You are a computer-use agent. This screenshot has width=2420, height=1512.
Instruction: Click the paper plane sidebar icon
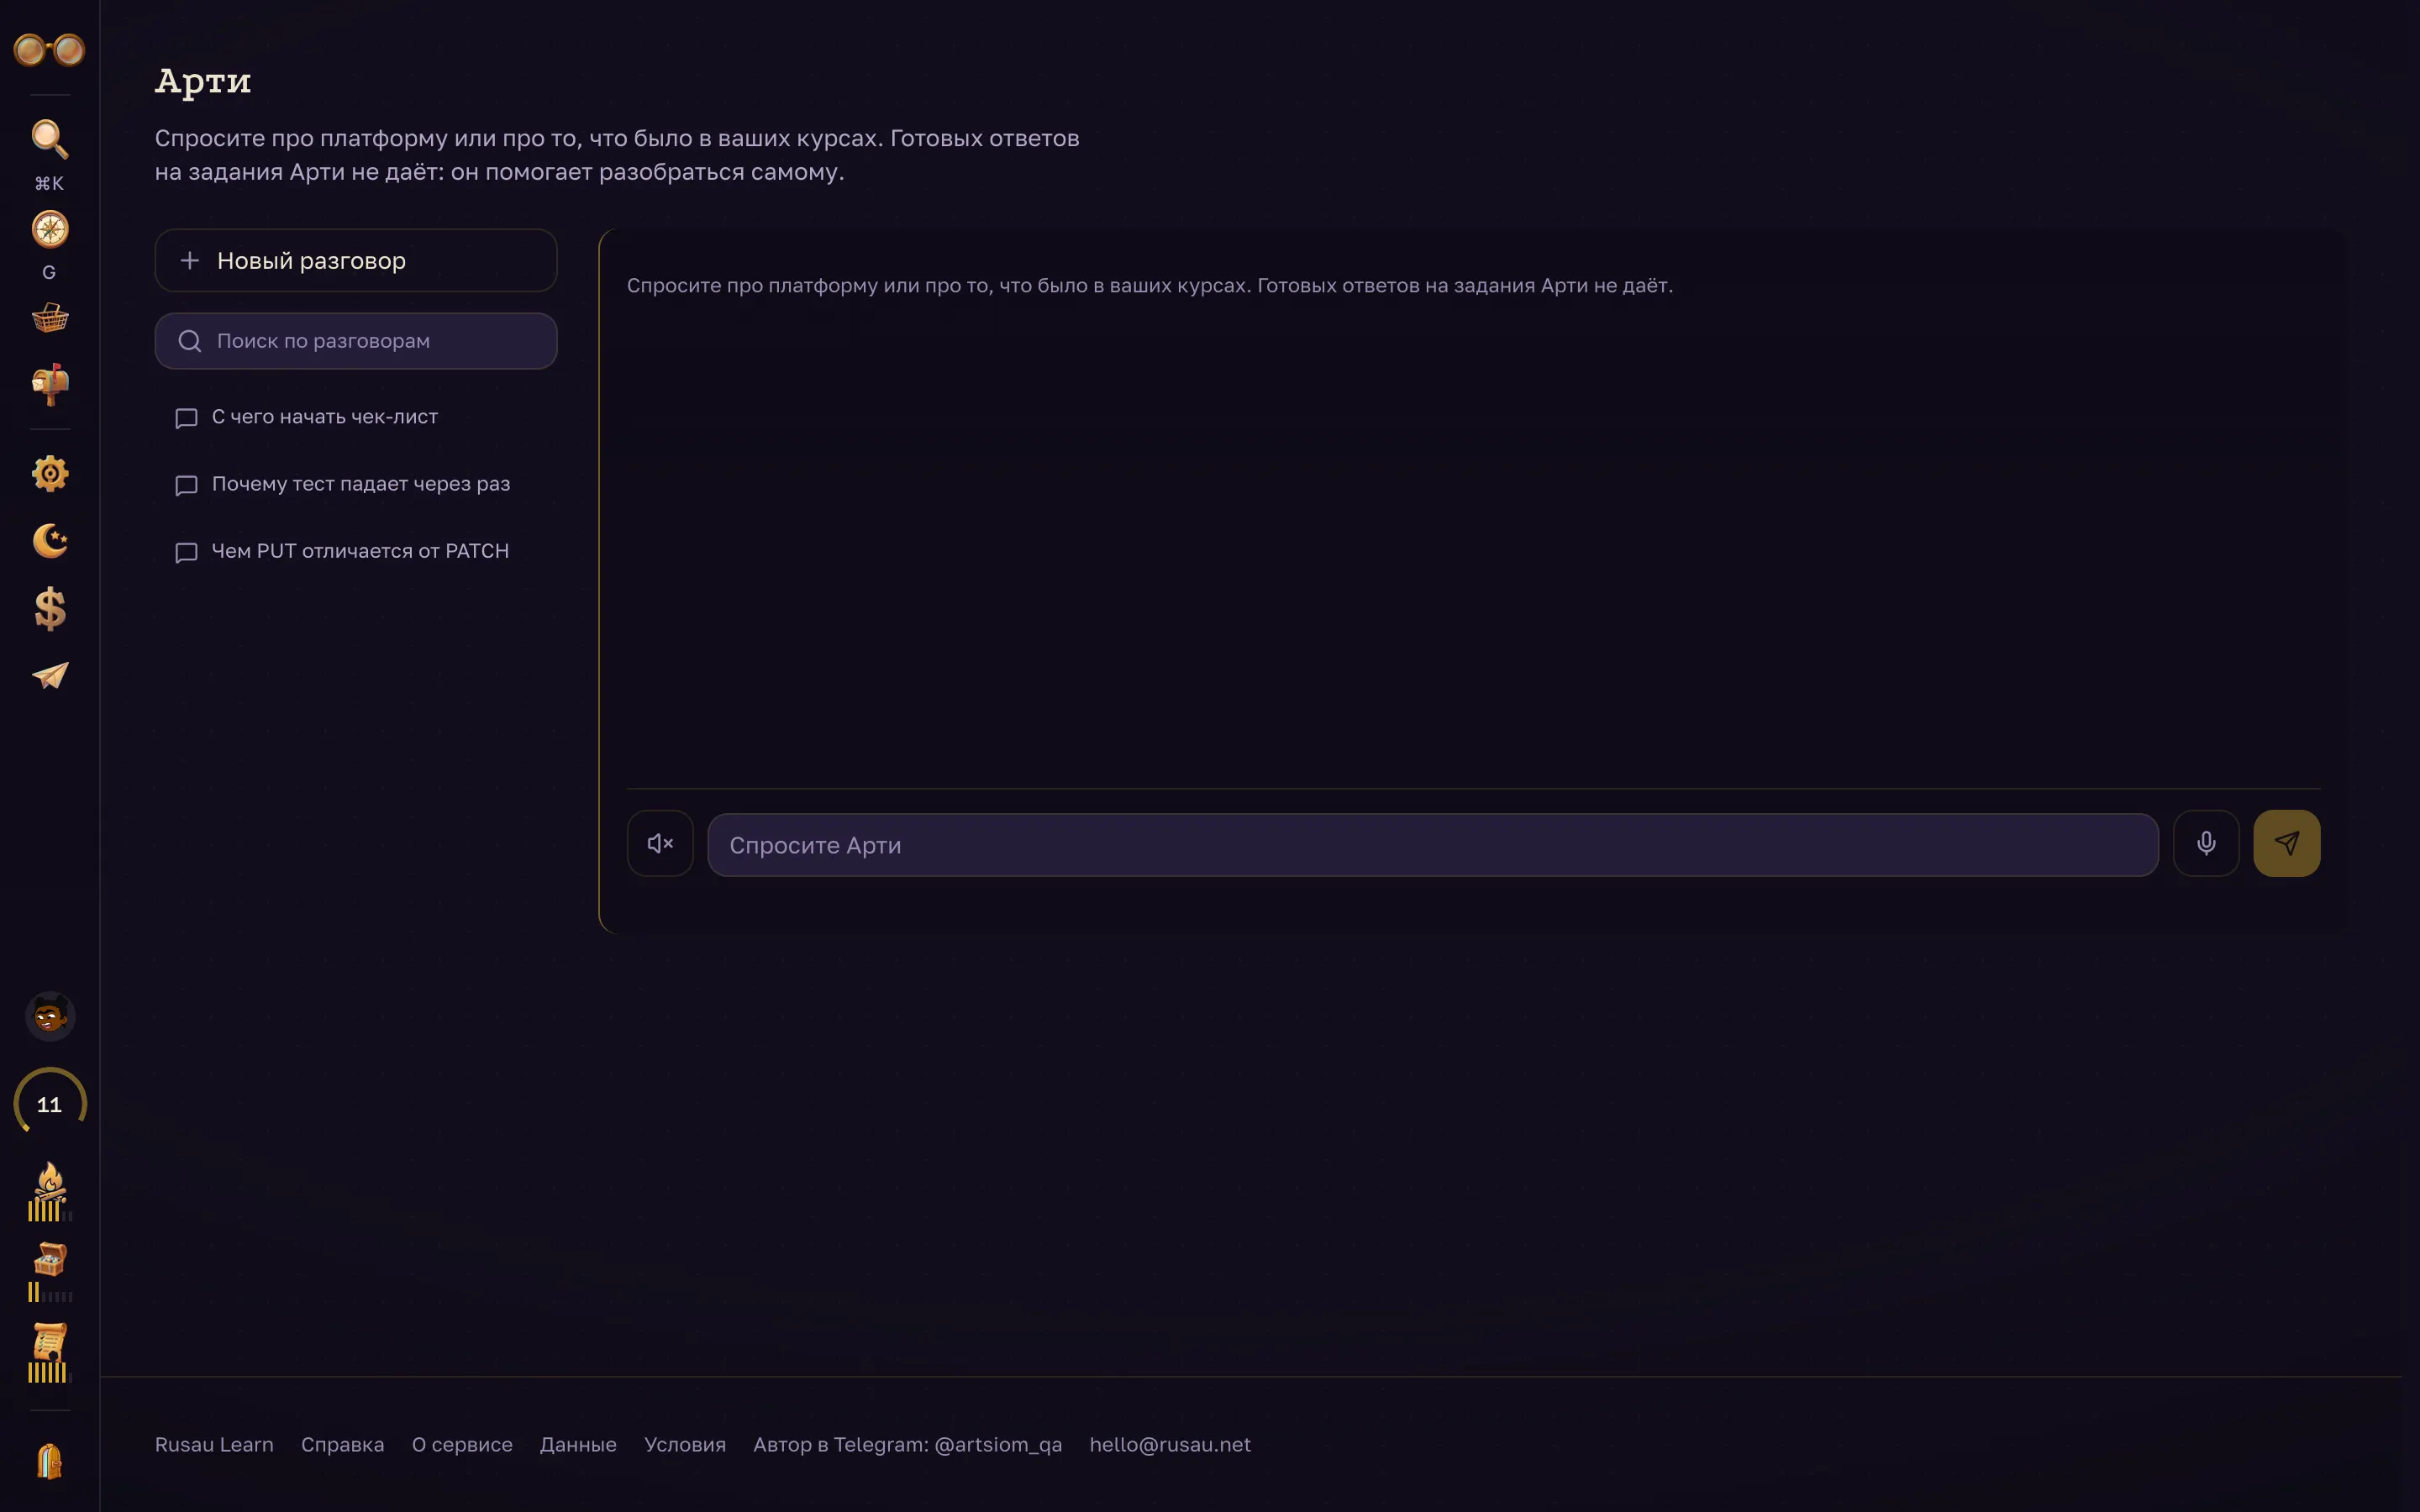[x=49, y=676]
